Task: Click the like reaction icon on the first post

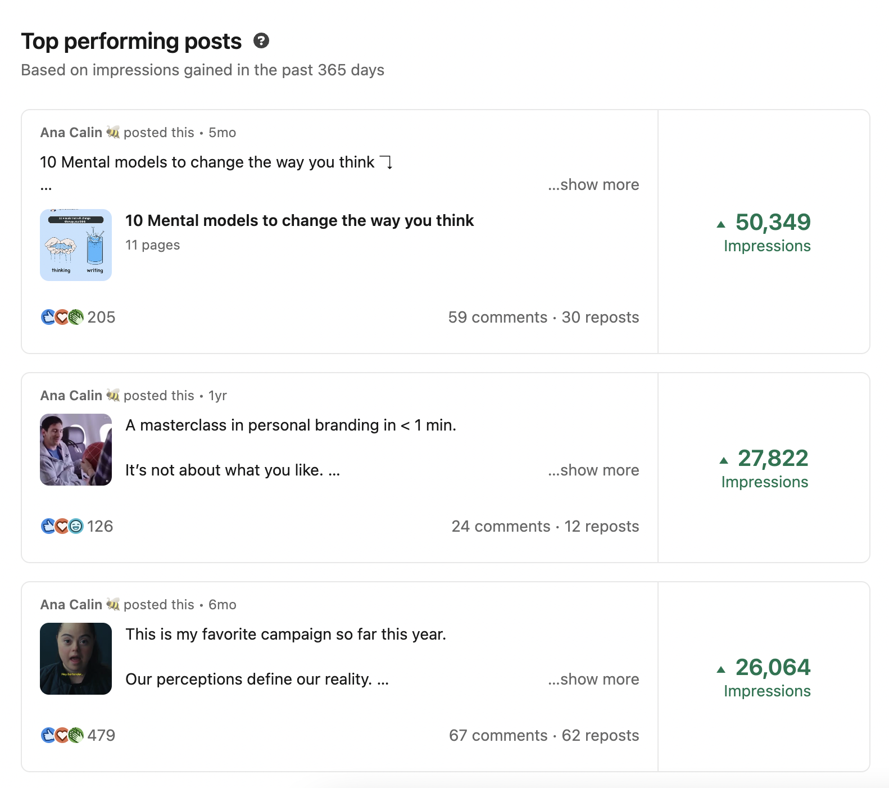Action: 47,317
